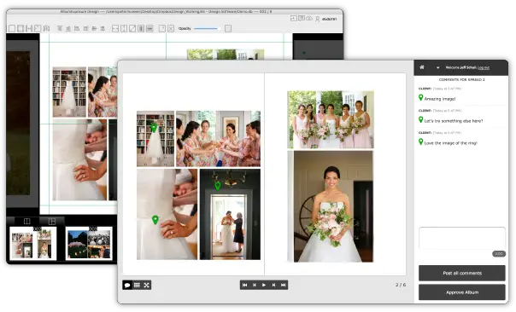The width and height of the screenshot is (516, 312).
Task: Go to the previous spread
Action: 255,285
